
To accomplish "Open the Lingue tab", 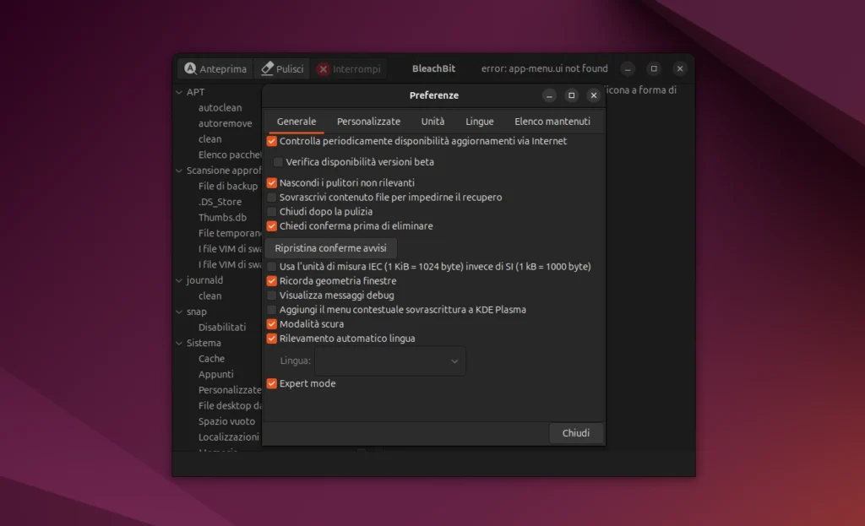I will click(479, 121).
